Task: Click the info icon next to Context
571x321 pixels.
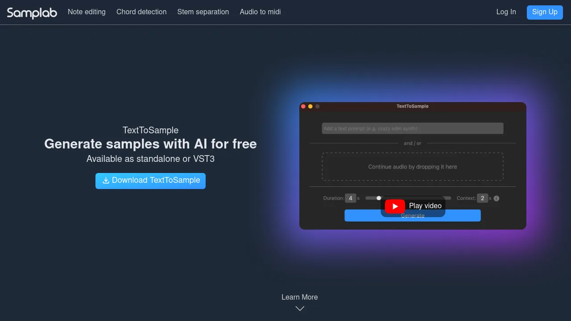Action: 497,198
